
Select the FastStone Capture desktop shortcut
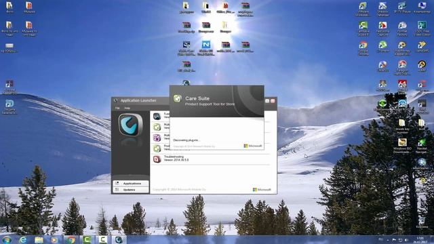coord(382,28)
